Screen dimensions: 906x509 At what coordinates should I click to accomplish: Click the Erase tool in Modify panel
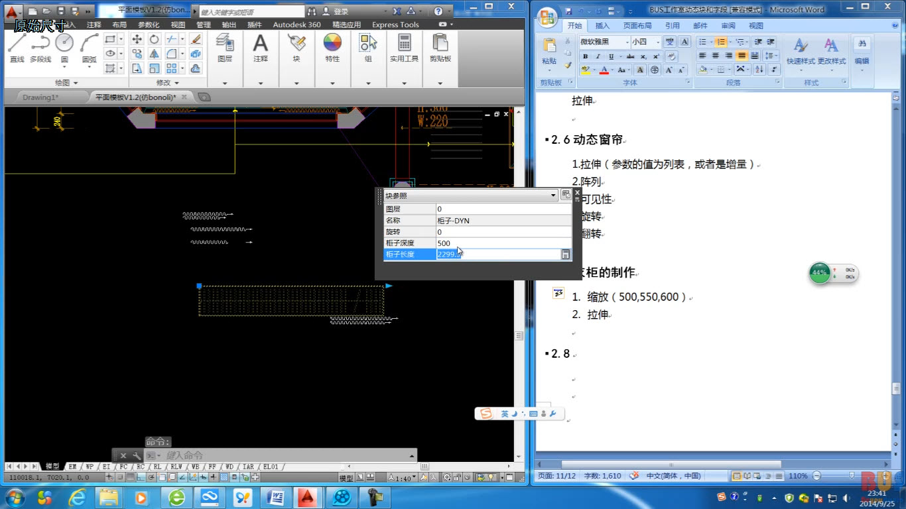point(196,39)
